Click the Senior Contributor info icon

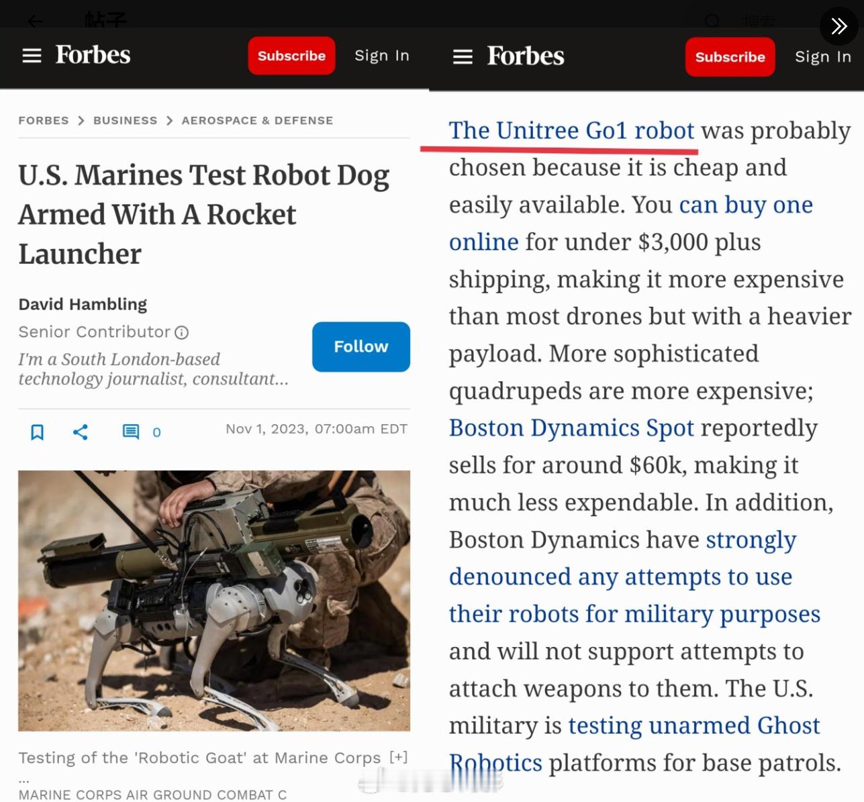click(182, 332)
